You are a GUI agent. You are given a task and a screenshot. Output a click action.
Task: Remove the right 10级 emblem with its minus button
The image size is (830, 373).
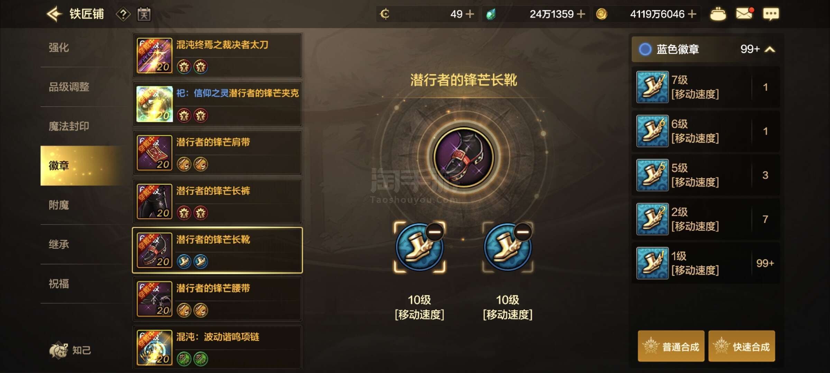(523, 231)
